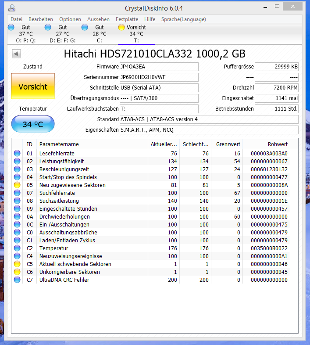Click status orb for Drehwiederholungen row
Viewport: 310px width, 345px height.
[17, 217]
